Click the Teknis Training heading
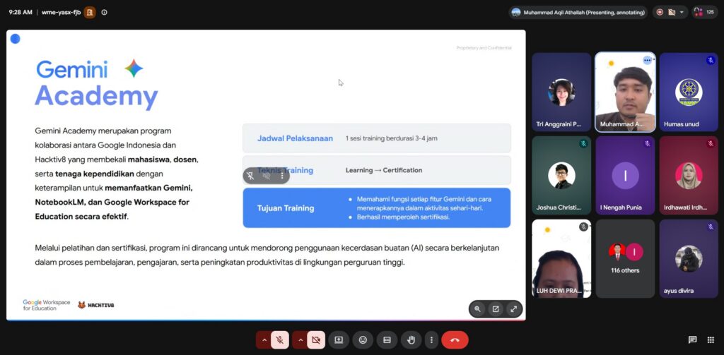 pyautogui.click(x=286, y=170)
